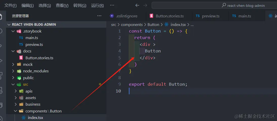Click the components\Button folder icon
Screen dimensions: 277x121
tap(21, 111)
